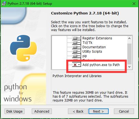The width and height of the screenshot is (139, 119).
Task: Select the Register Extensions tree label
Action: pyautogui.click(x=97, y=38)
